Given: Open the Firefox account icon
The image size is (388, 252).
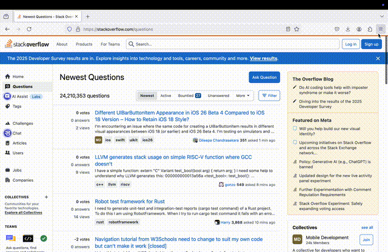Looking at the screenshot, I should tap(359, 29).
